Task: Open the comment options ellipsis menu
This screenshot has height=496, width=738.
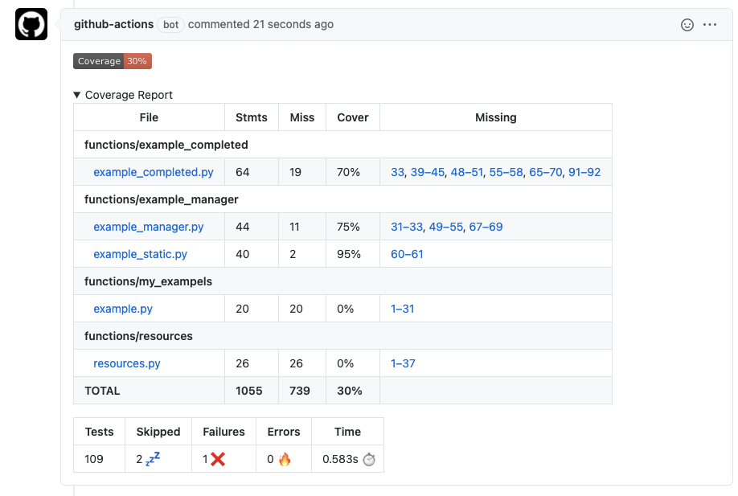Action: (710, 24)
